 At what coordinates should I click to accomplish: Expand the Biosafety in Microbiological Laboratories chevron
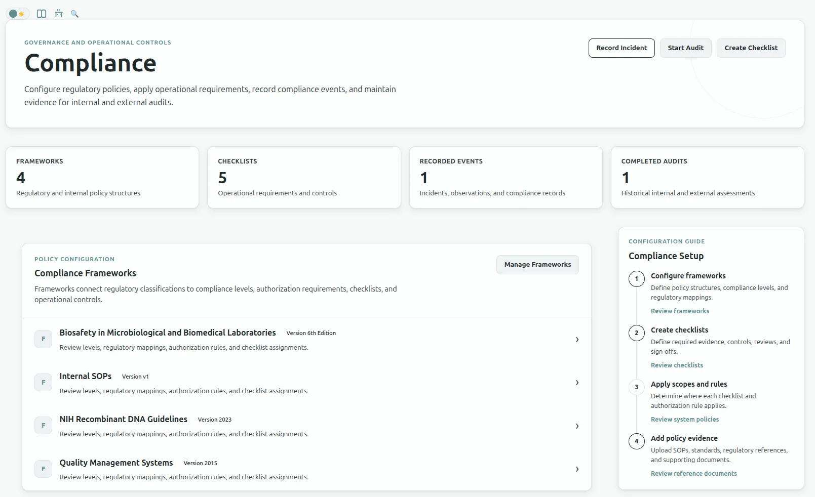click(577, 340)
